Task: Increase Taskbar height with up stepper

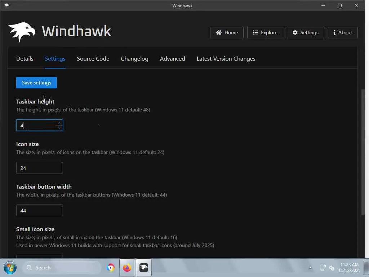Action: click(59, 123)
